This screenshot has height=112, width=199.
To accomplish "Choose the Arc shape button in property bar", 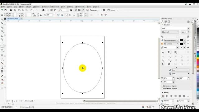I will 74,15.
